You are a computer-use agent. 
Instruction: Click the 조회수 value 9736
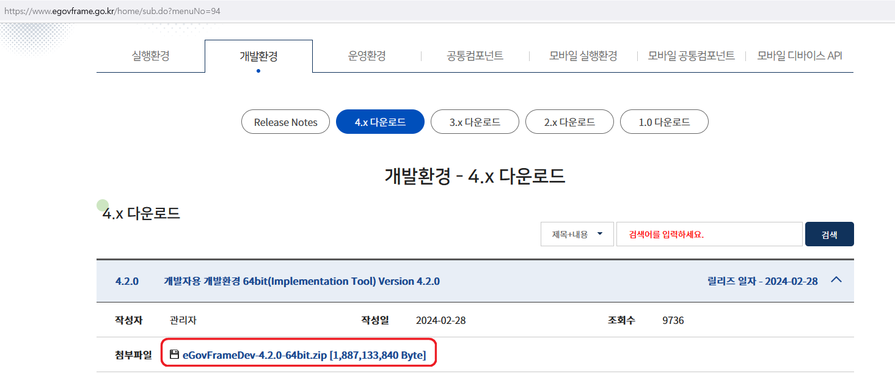673,320
